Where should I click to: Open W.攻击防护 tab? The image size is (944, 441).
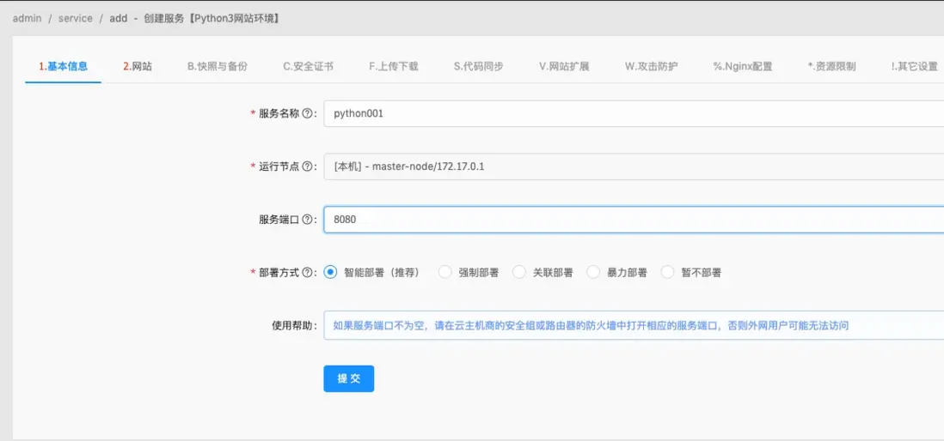click(652, 66)
